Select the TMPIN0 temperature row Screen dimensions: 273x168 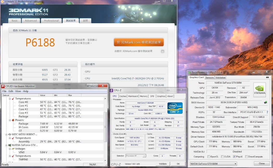tap(53, 159)
